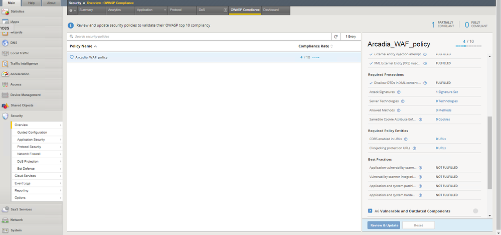The height and width of the screenshot is (235, 501).
Task: Open help icon for Server Technologies
Action: (x=403, y=101)
